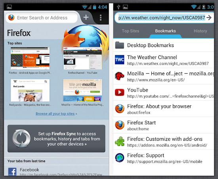Image resolution: width=218 pixels, height=179 pixels.
Task: Click the http://m.weather.com/right_now/USCA0987 bookmark URL
Action: [x=168, y=64]
